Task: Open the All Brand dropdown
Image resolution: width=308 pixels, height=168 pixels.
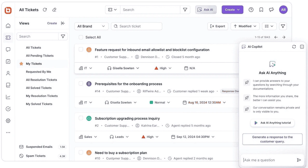Action: (x=91, y=26)
